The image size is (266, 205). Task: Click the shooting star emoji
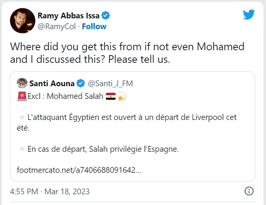122,96
